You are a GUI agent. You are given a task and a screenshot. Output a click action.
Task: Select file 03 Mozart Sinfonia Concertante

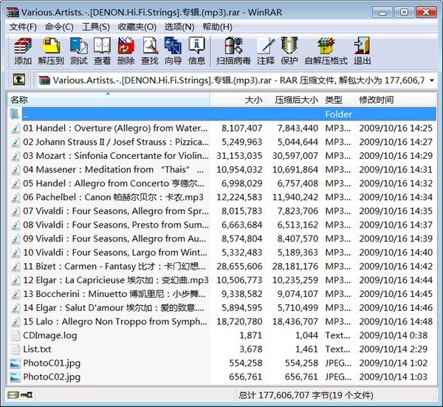click(222, 156)
